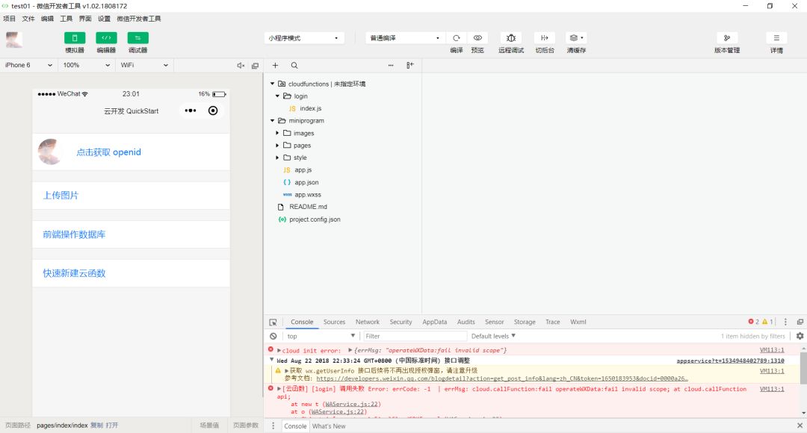This screenshot has width=807, height=433.
Task: Click 点击获取 openid in simulator
Action: (x=108, y=152)
